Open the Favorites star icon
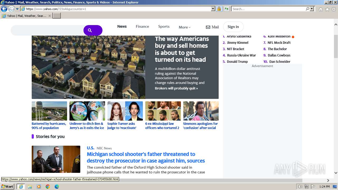338x190 pixels. coord(327,9)
